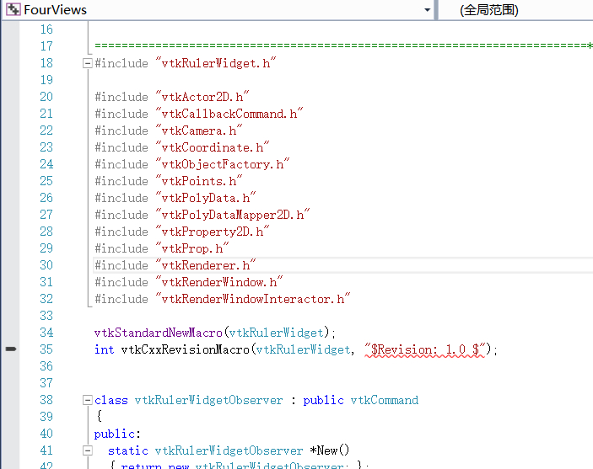Click the "vtkProperty2D.h" include string
This screenshot has width=593, height=469.
(213, 231)
